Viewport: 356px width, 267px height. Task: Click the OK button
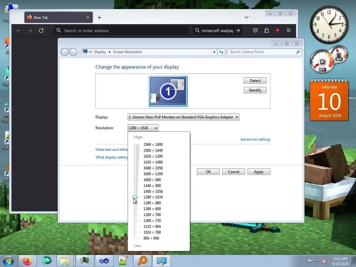(x=208, y=172)
